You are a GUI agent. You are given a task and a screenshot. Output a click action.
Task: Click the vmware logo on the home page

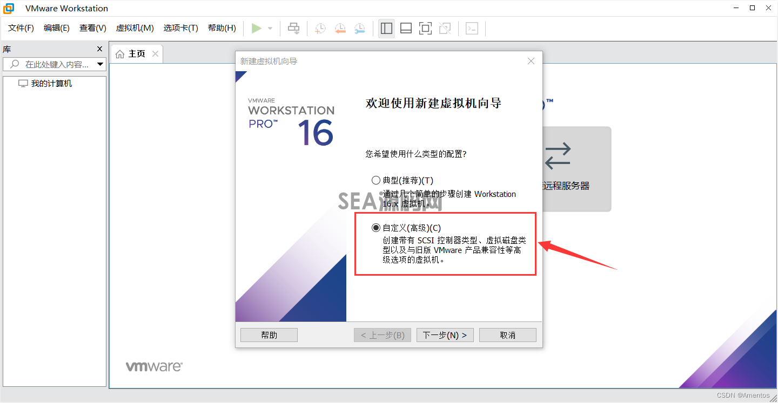(154, 367)
